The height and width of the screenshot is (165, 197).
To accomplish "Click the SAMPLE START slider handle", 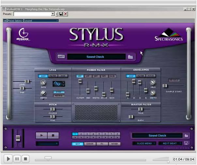I will (x=165, y=86).
